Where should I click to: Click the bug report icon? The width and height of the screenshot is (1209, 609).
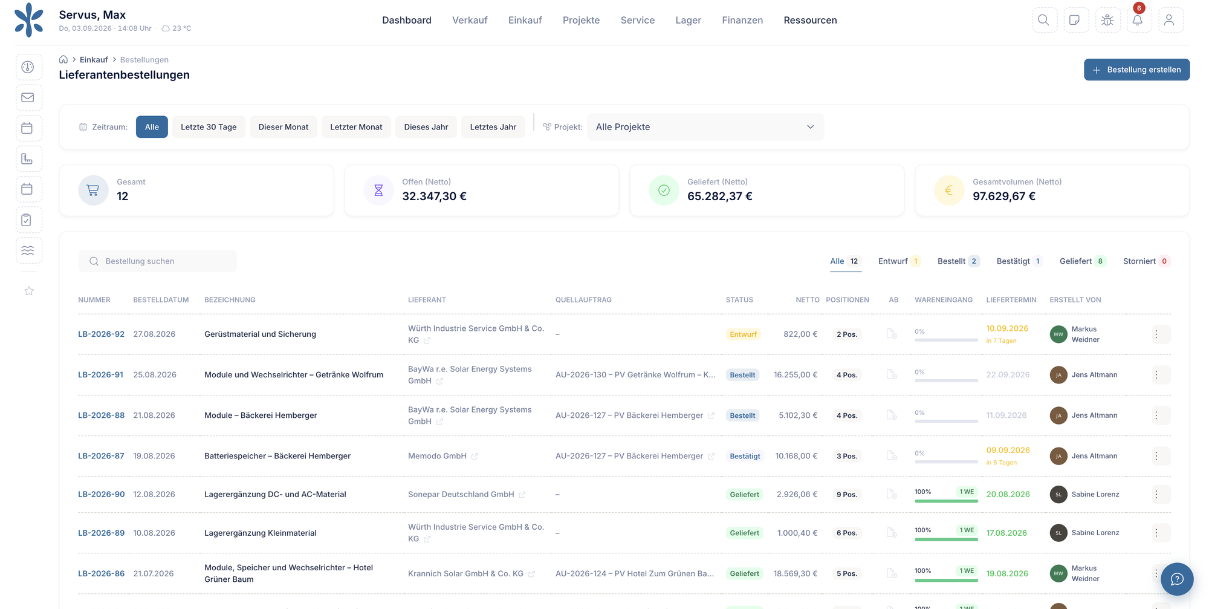coord(1107,20)
